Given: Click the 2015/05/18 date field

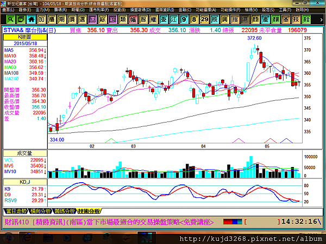Looking at the screenshot, I should click(25, 43).
